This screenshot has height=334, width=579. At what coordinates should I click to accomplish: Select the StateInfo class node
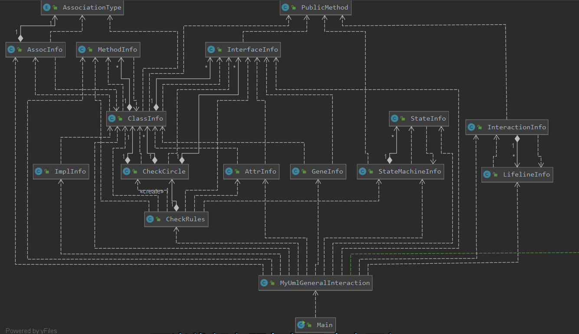tap(419, 118)
